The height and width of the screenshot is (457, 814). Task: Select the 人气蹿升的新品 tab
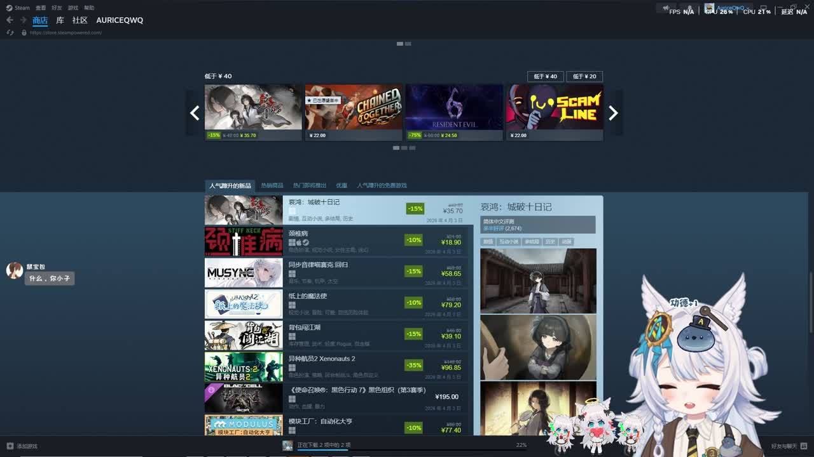click(x=230, y=185)
